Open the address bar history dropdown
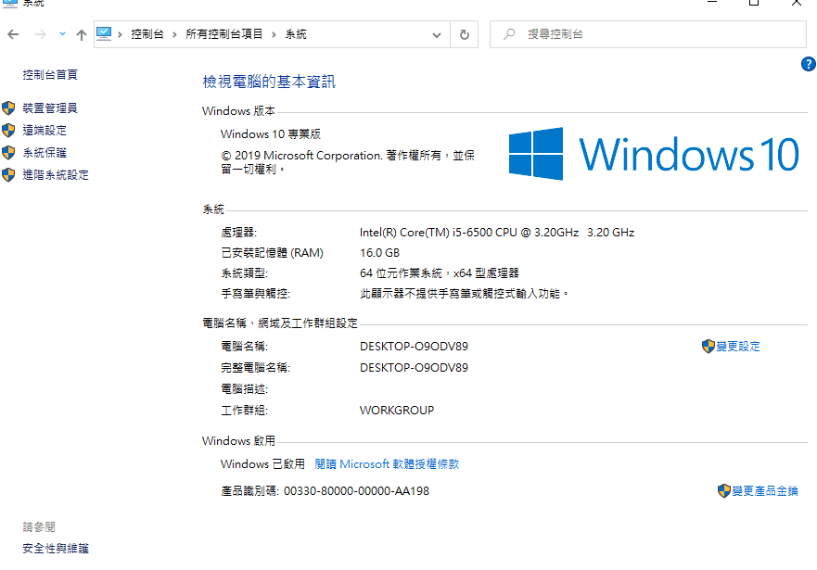 point(437,34)
